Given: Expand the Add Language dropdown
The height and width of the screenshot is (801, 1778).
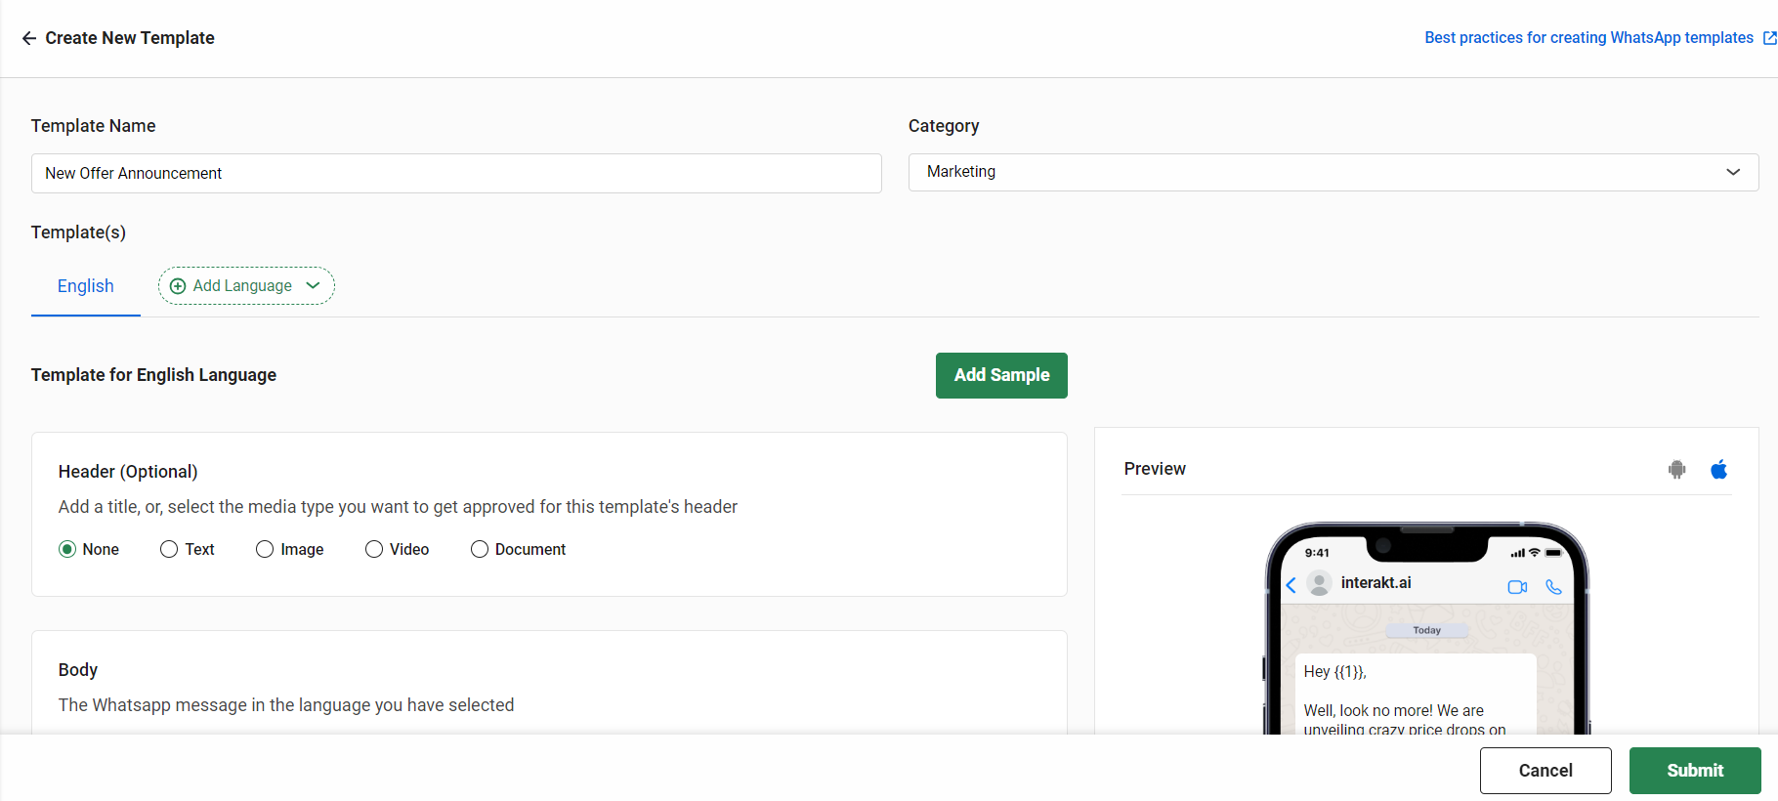Looking at the screenshot, I should click(313, 285).
